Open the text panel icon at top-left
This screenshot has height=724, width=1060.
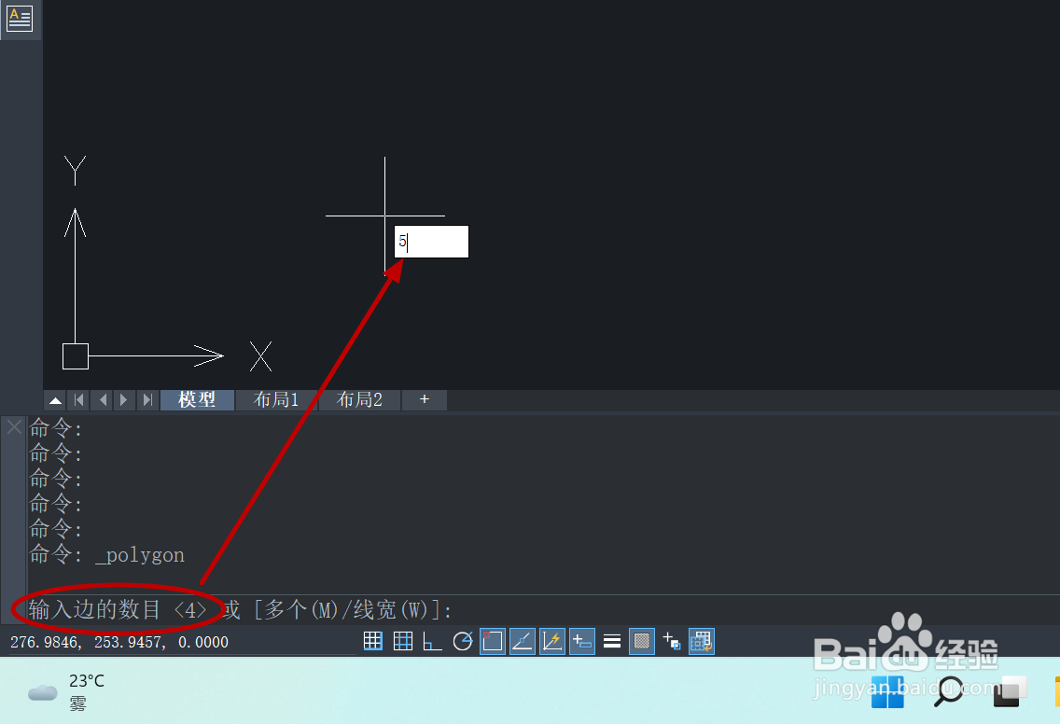click(x=19, y=19)
